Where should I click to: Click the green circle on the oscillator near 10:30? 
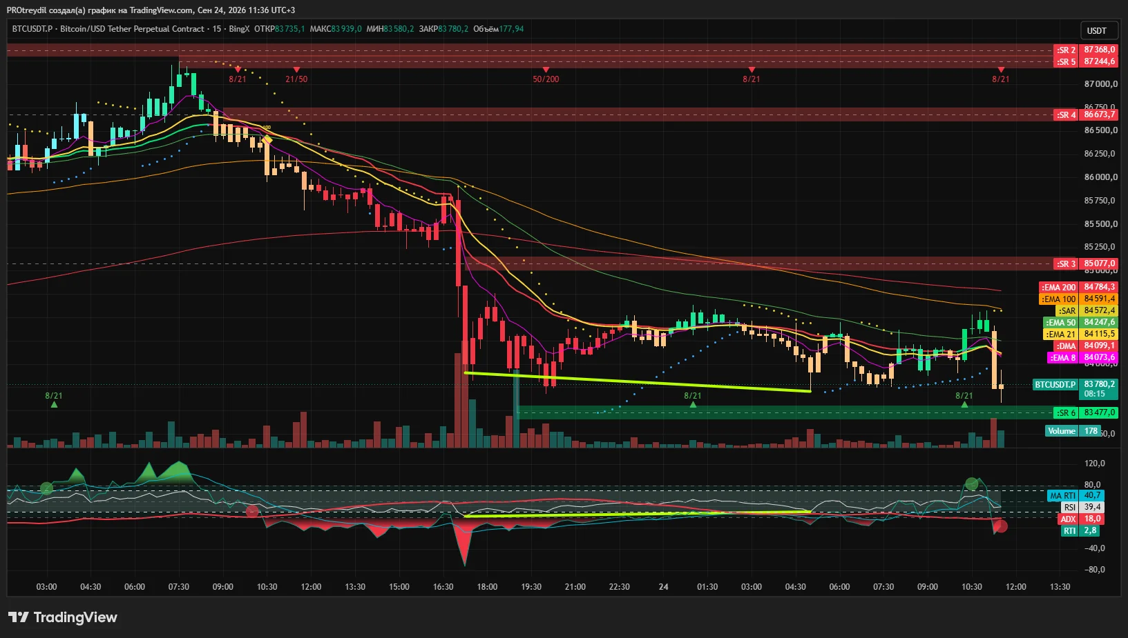click(972, 484)
